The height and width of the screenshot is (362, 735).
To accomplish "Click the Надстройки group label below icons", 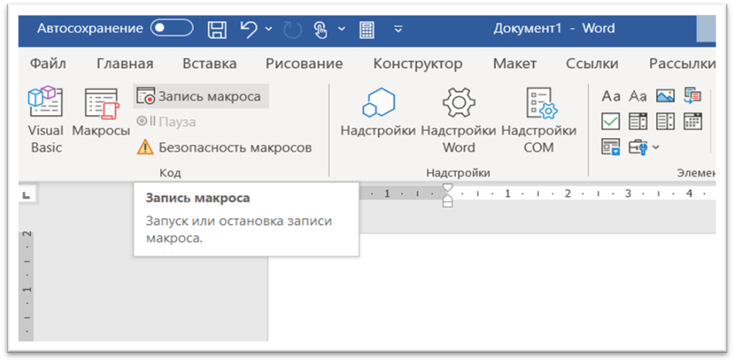I will pyautogui.click(x=458, y=173).
